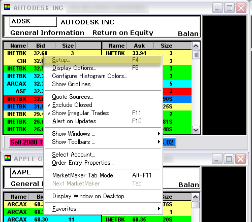Choose Select Account... entry
Image resolution: width=252 pixels, height=222 pixels.
(103, 155)
